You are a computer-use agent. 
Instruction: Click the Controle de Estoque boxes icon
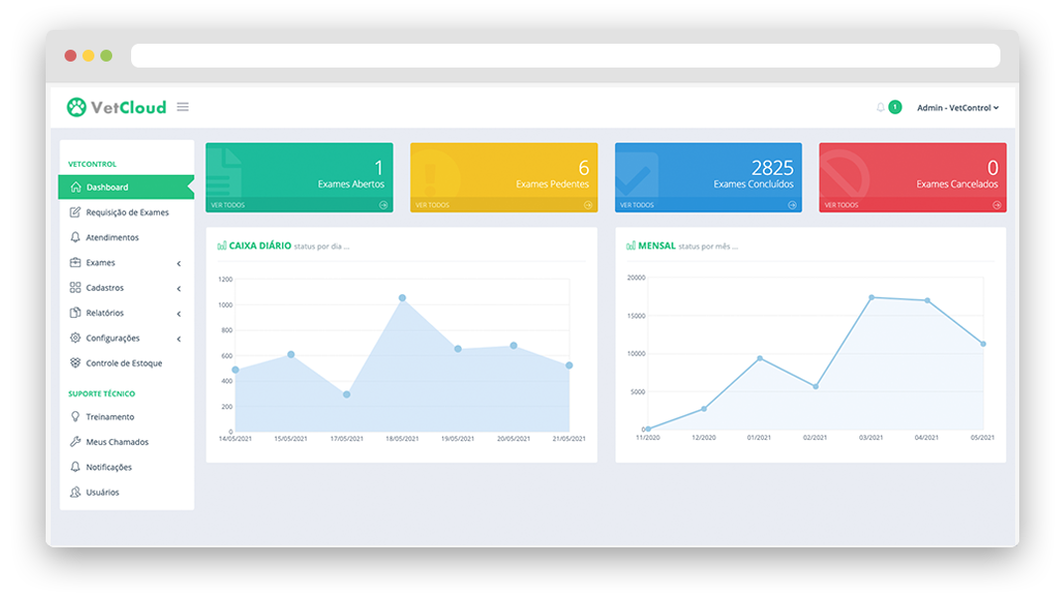[76, 364]
